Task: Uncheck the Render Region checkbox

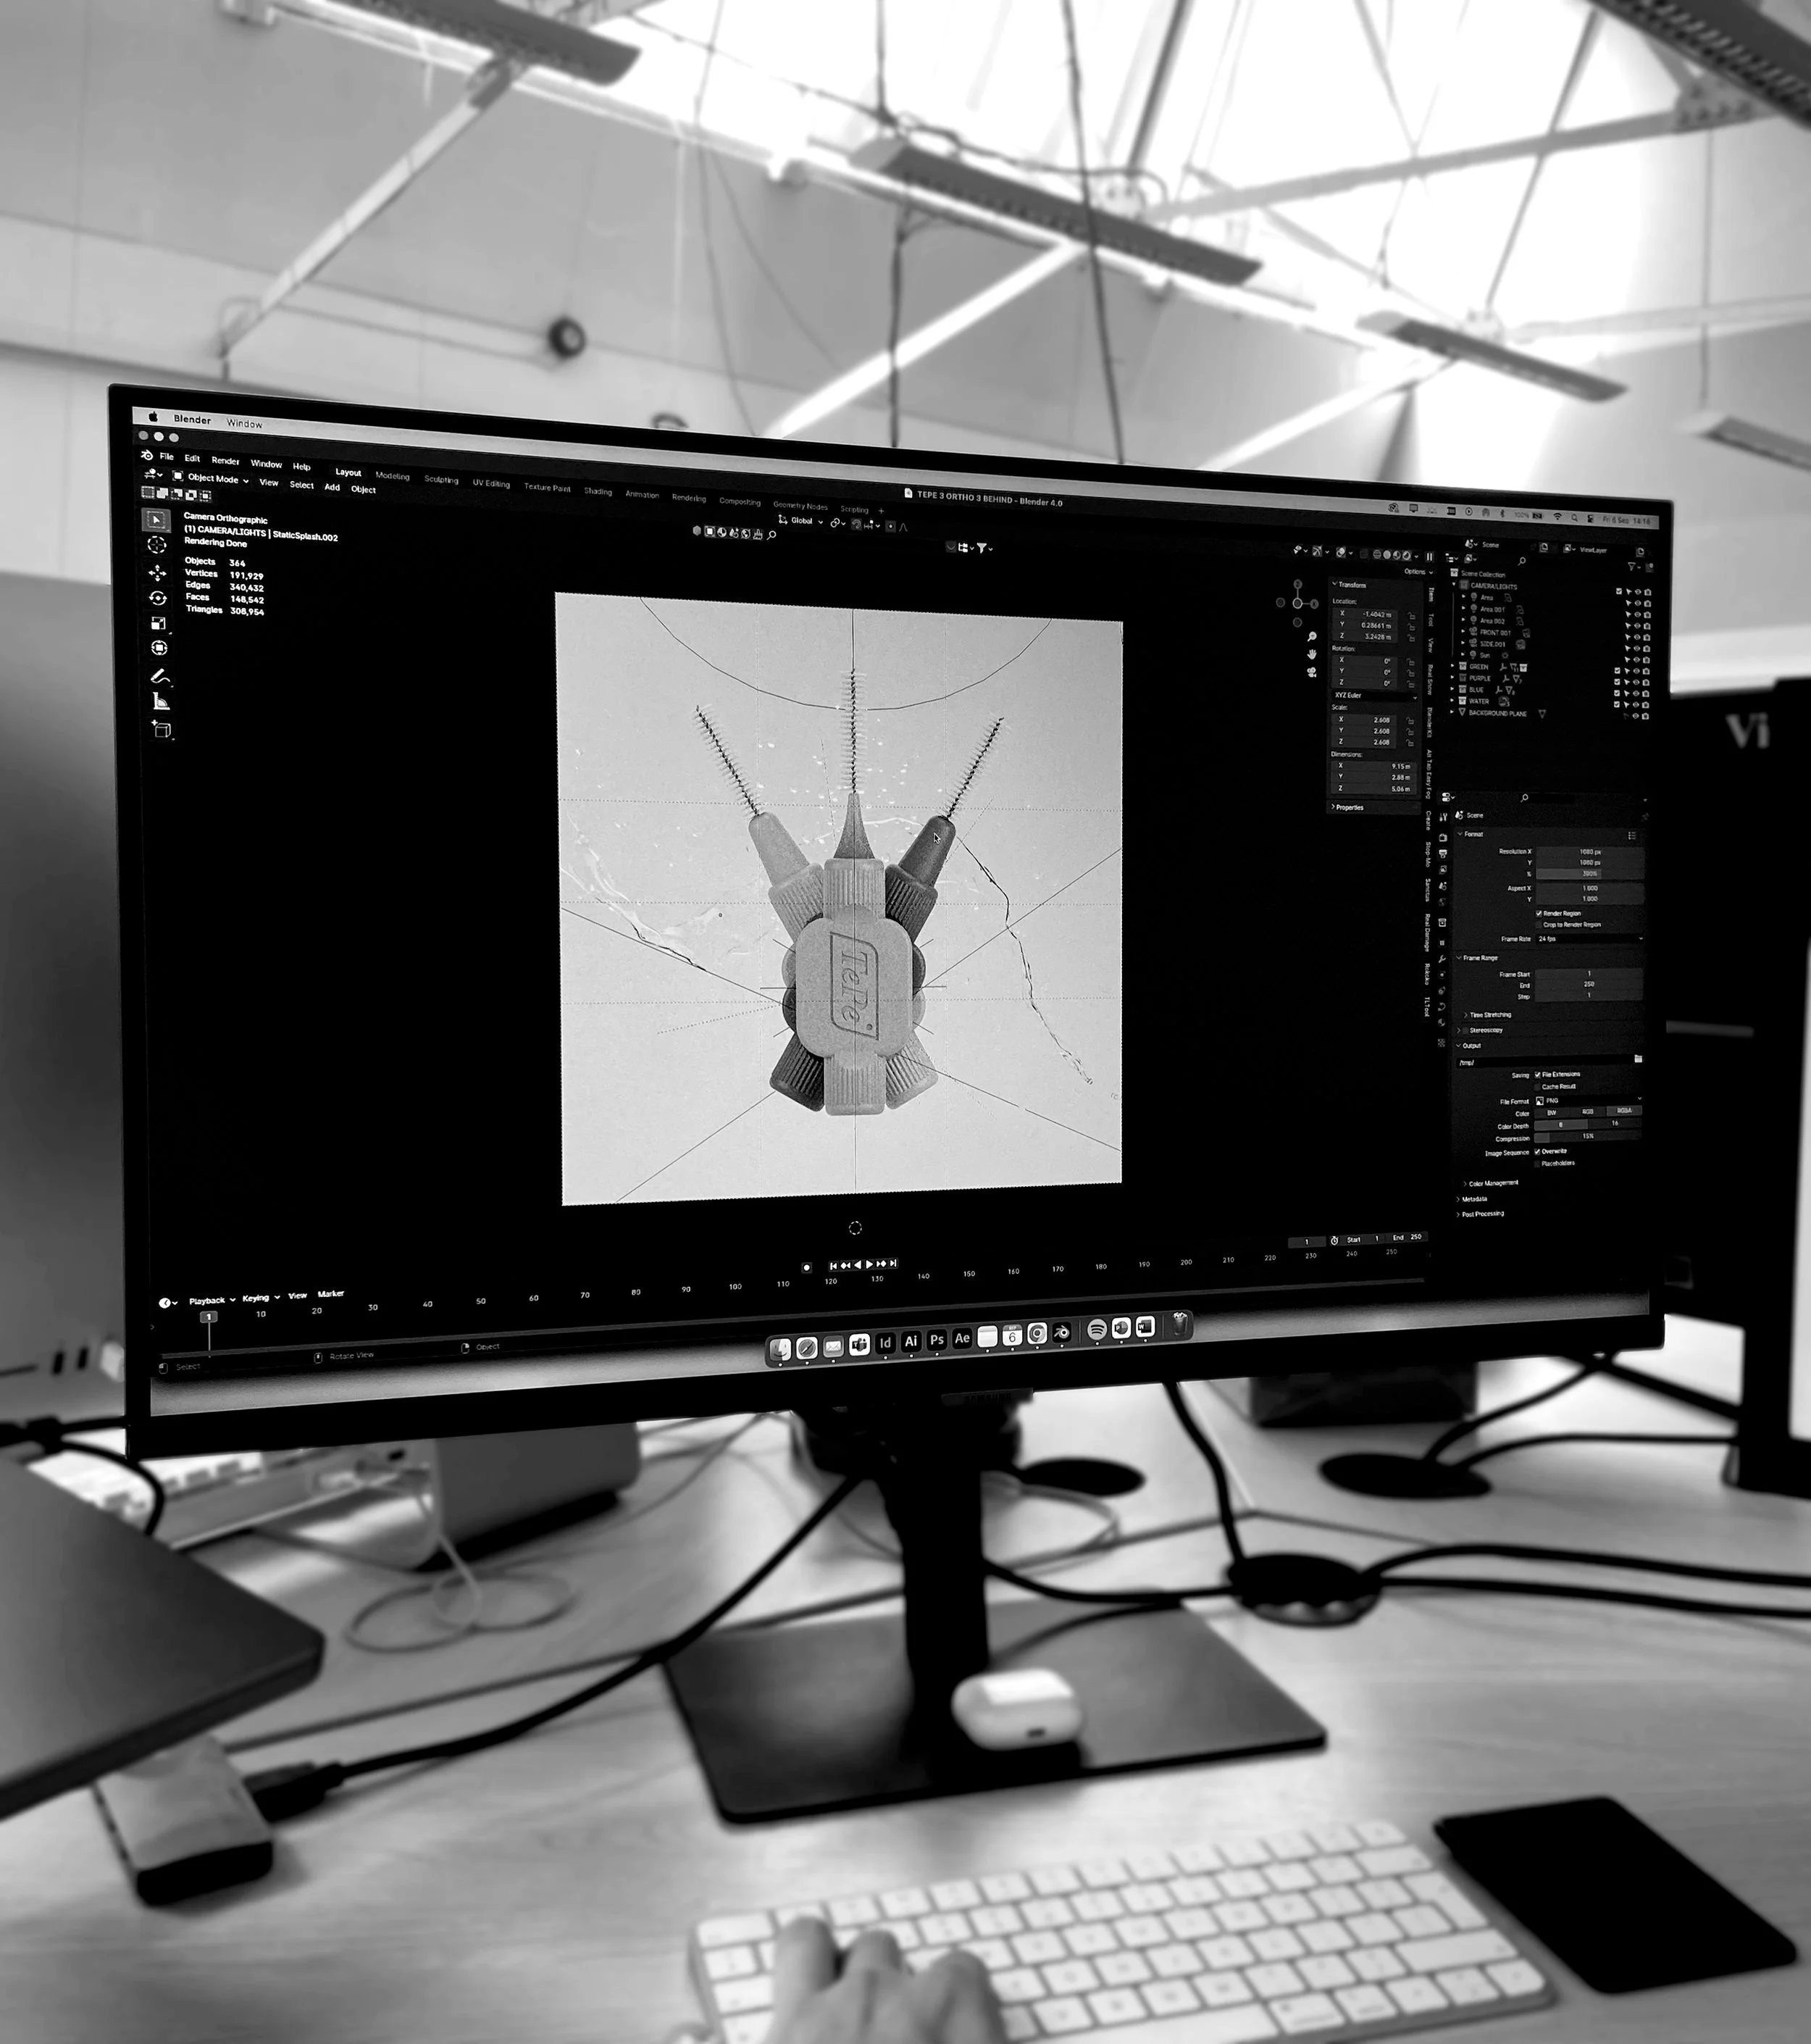Action: (x=1539, y=913)
